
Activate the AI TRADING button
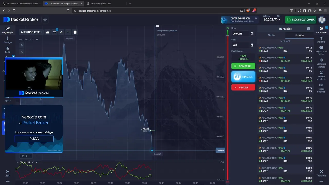click(x=243, y=77)
